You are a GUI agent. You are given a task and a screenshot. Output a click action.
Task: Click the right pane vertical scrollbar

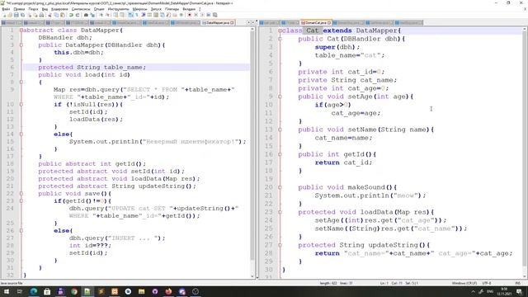click(x=525, y=152)
